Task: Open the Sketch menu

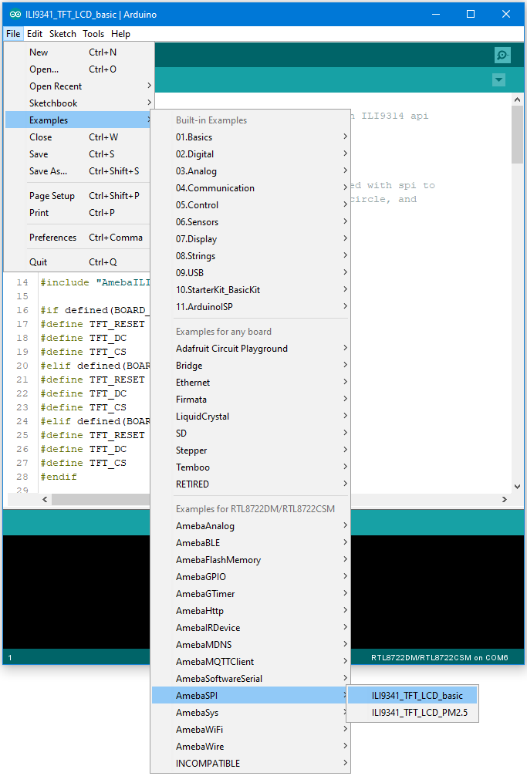Action: click(x=62, y=34)
